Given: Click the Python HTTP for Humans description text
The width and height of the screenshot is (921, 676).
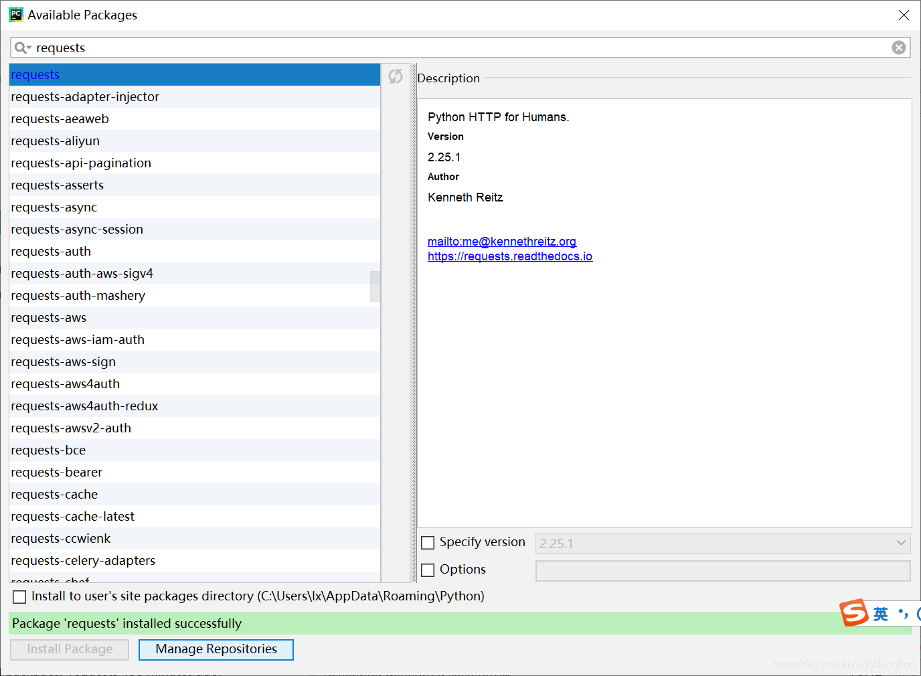Looking at the screenshot, I should tap(499, 117).
